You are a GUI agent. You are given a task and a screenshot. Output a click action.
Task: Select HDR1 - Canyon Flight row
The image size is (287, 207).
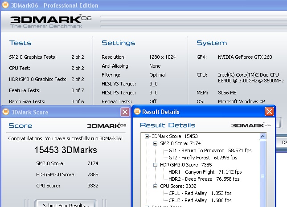(x=205, y=172)
